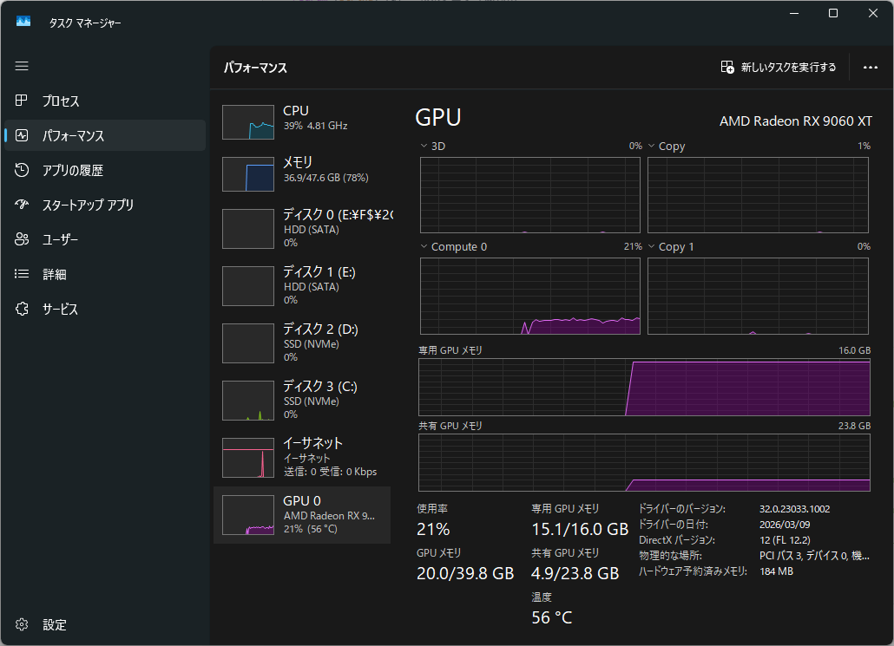
Task: Open the ユーザー people icon
Action: coord(22,239)
